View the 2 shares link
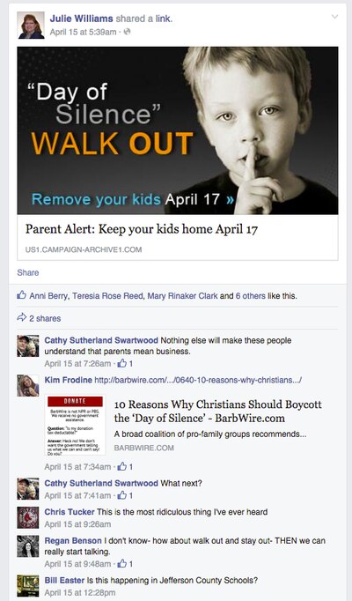 (45, 318)
